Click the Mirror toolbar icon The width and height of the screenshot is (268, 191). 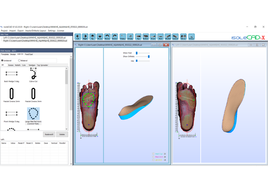point(183,37)
